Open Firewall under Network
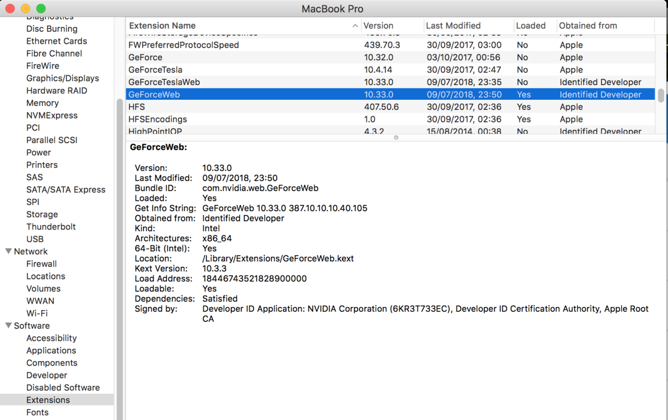 41,264
